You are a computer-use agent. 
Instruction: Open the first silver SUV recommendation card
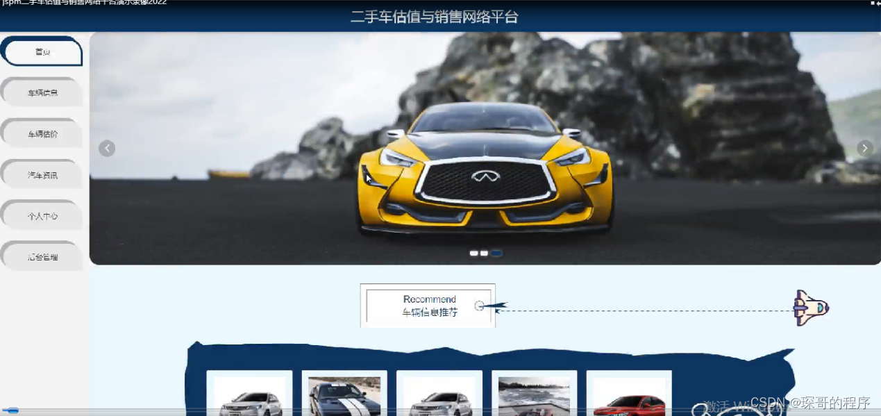[249, 393]
